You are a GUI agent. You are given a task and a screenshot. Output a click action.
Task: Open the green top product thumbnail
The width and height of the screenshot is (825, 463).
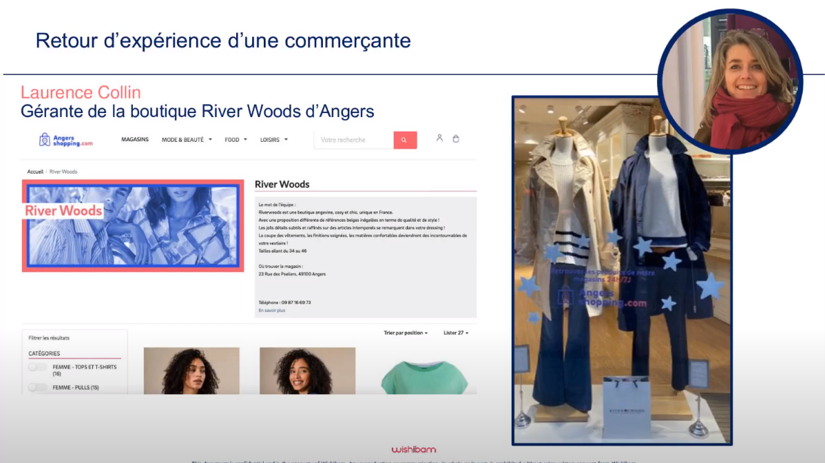[x=425, y=377]
